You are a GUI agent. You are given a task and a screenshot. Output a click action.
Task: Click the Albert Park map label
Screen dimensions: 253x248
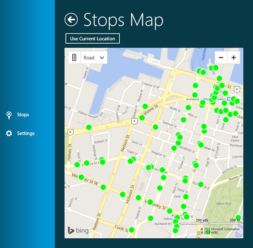(224, 203)
